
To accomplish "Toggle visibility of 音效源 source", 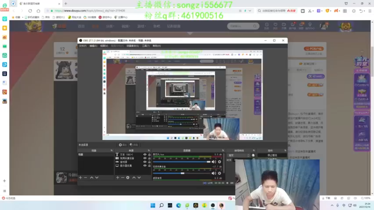I will pyautogui.click(x=145, y=162).
